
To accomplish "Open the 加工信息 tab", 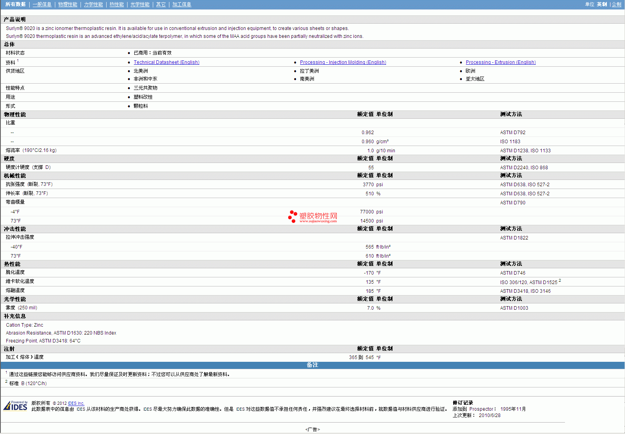I will 182,4.
